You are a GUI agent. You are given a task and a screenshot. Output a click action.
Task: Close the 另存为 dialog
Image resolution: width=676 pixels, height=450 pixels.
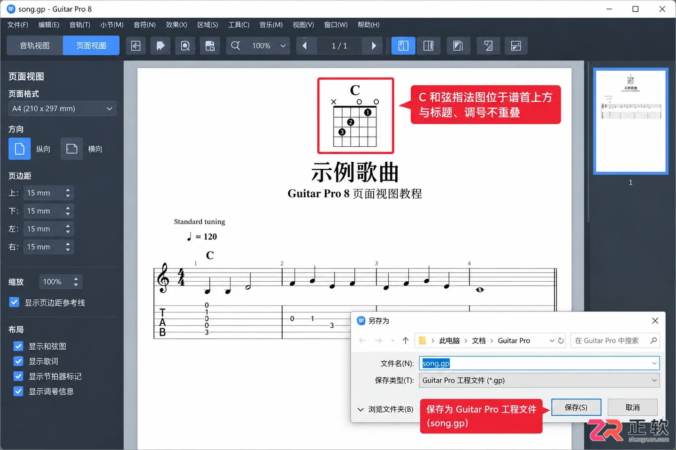pyautogui.click(x=655, y=321)
